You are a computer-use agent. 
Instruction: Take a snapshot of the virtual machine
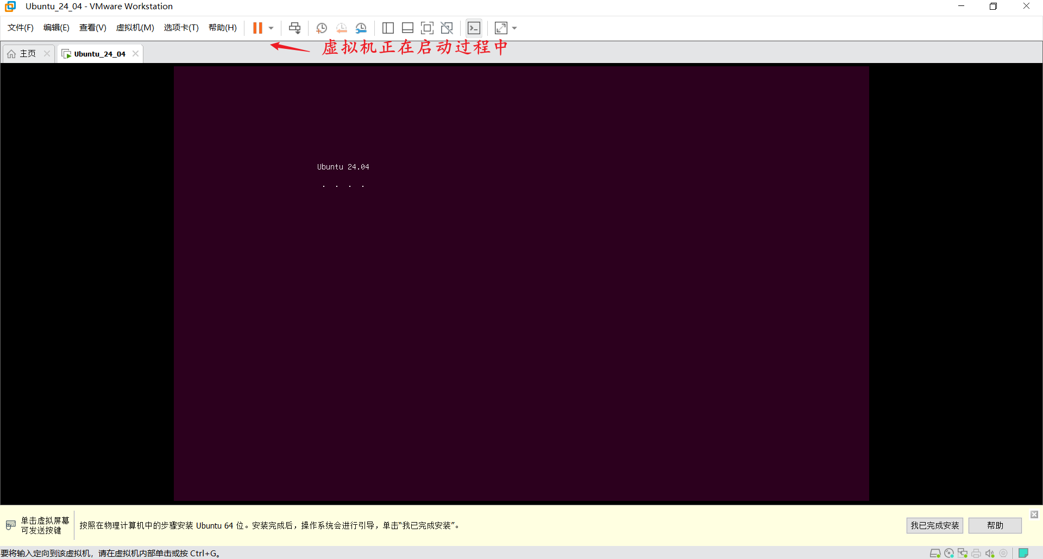click(x=322, y=28)
